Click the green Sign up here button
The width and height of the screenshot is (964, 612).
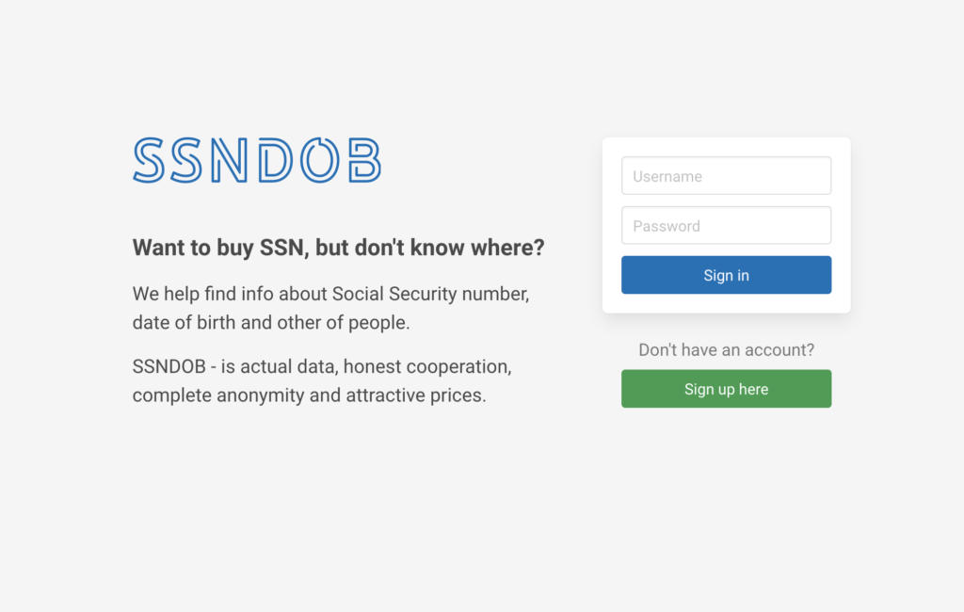pos(726,389)
